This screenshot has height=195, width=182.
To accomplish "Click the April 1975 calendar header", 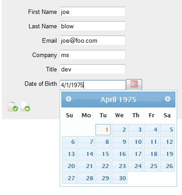I will coord(118,100).
